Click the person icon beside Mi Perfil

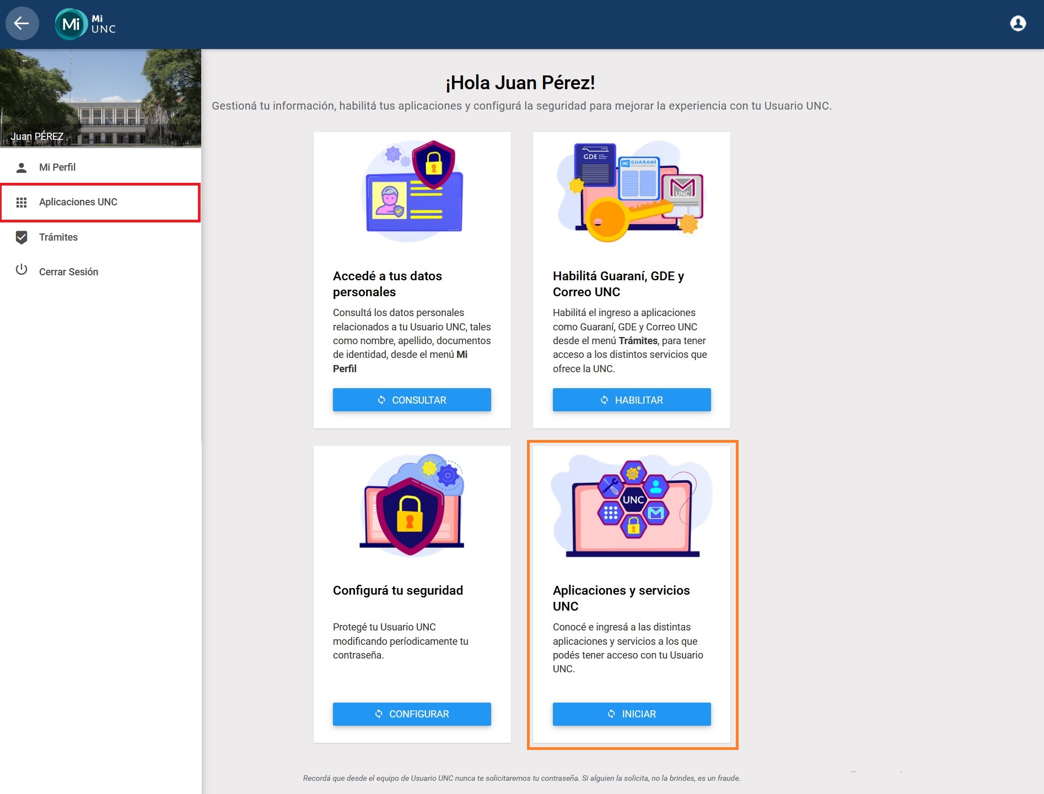point(21,167)
